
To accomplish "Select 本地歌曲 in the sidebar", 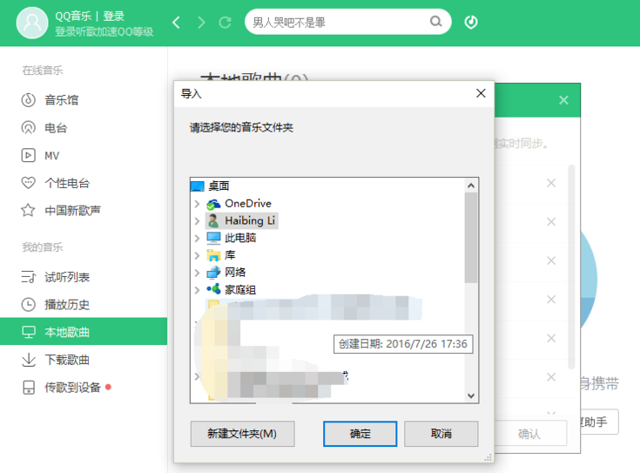I will (84, 331).
